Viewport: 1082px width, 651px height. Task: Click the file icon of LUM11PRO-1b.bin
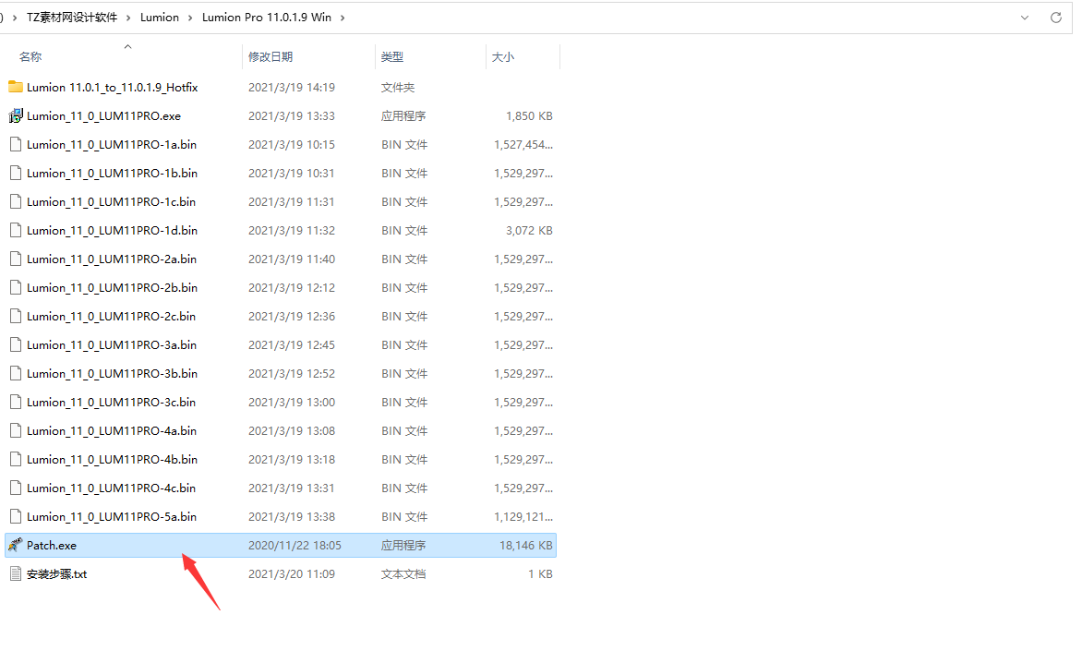click(15, 174)
